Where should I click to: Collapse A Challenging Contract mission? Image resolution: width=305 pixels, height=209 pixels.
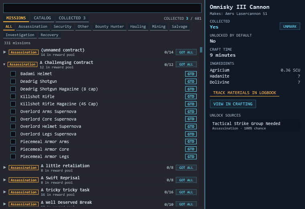[4, 64]
